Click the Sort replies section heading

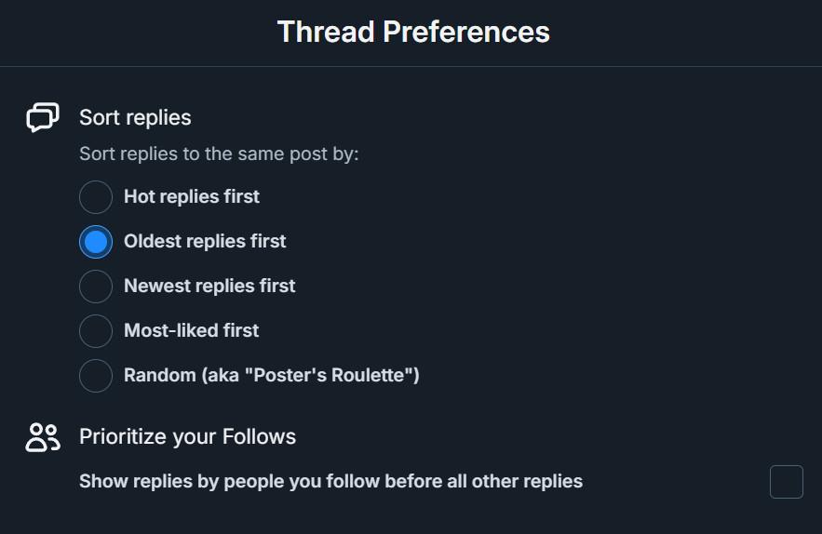coord(135,117)
